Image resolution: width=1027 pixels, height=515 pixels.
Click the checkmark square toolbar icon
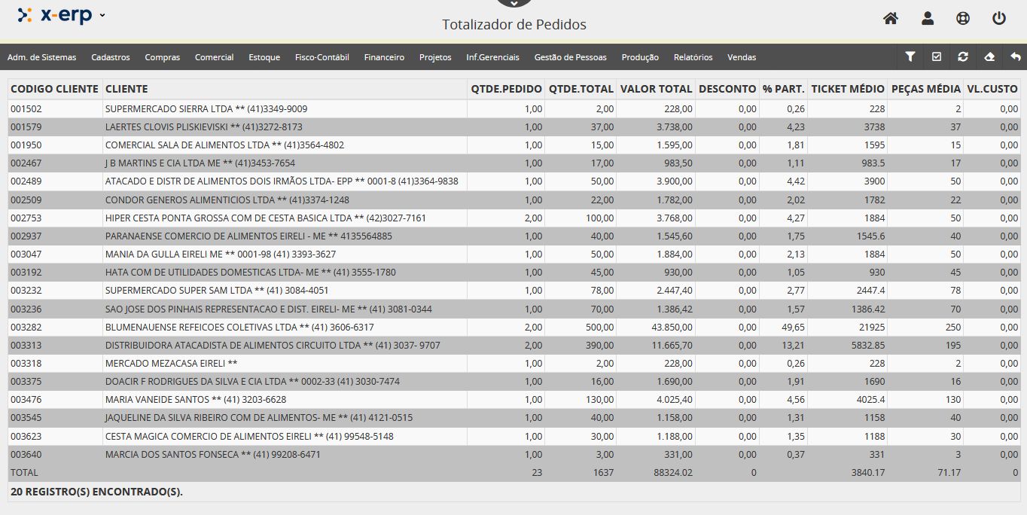coord(937,56)
